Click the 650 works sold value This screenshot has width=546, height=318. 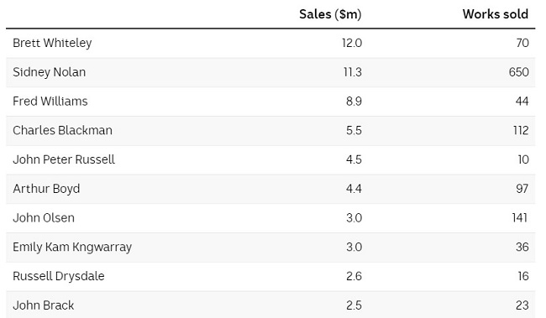click(519, 72)
